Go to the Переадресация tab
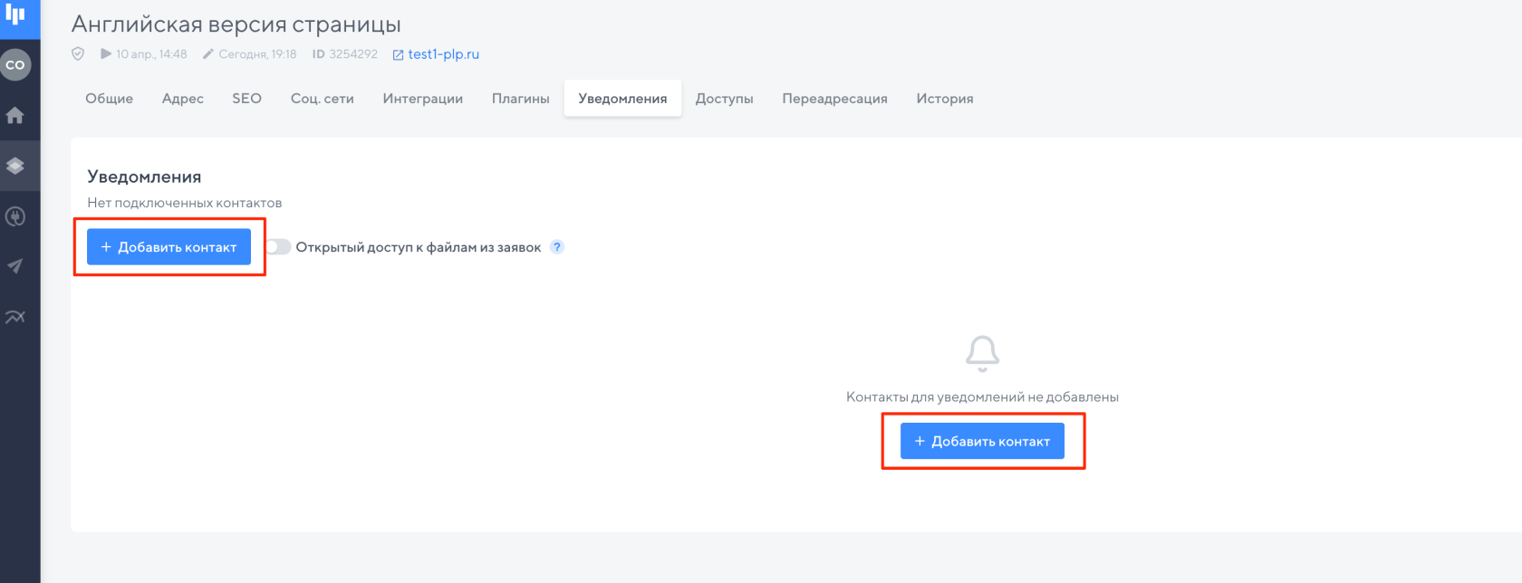Viewport: 1522px width, 583px height. point(835,99)
